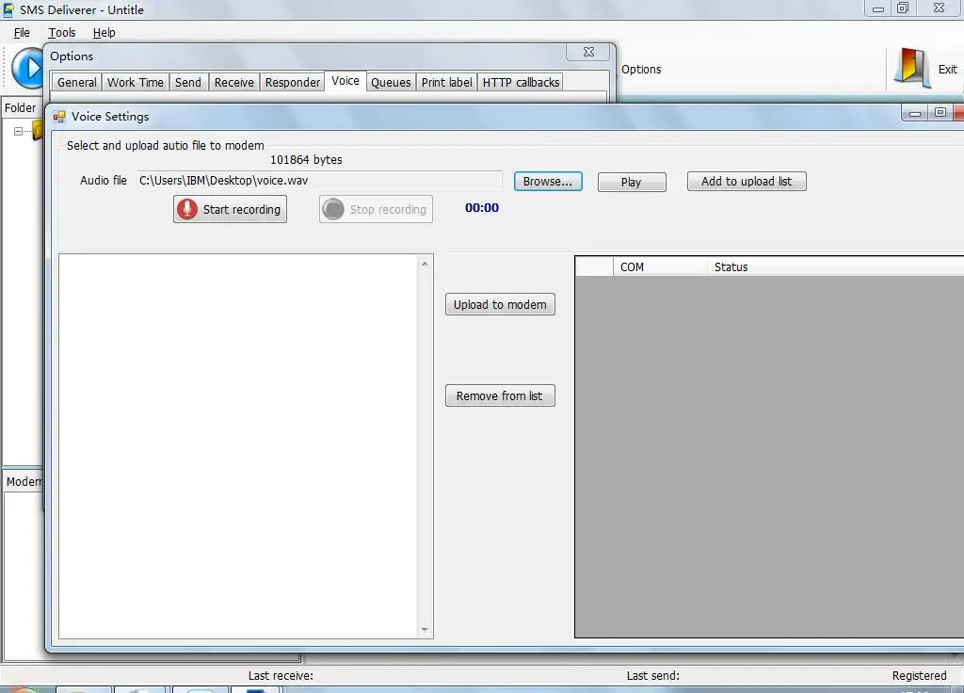
Task: Open the Send tab in Options
Action: [x=188, y=83]
